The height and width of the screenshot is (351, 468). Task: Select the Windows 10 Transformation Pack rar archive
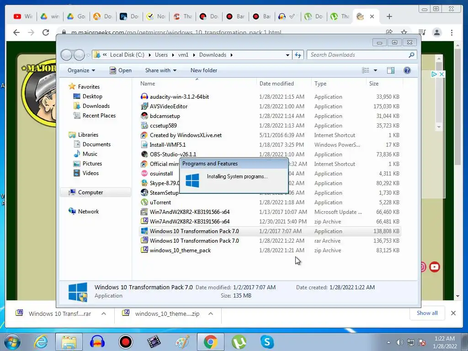coord(194,240)
